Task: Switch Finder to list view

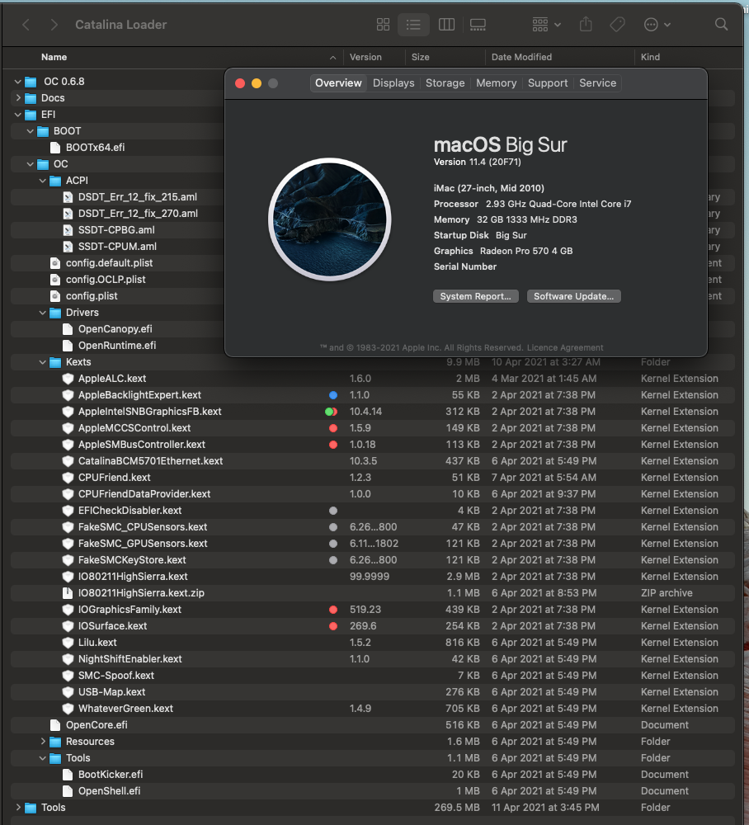Action: pos(413,25)
